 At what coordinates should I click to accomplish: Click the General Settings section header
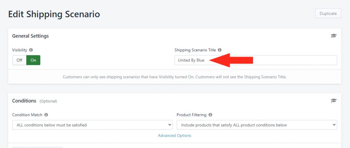coord(30,36)
